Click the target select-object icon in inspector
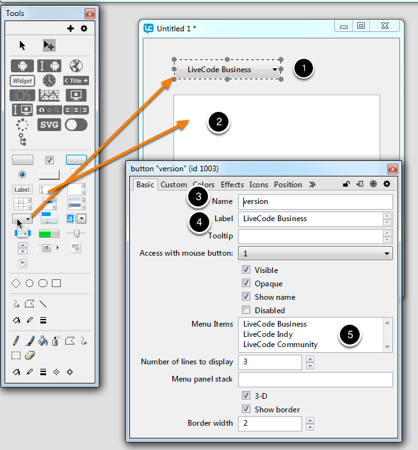 (373, 184)
